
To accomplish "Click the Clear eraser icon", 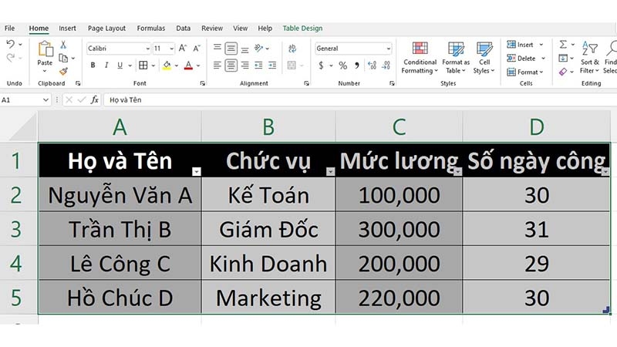I will pyautogui.click(x=563, y=72).
